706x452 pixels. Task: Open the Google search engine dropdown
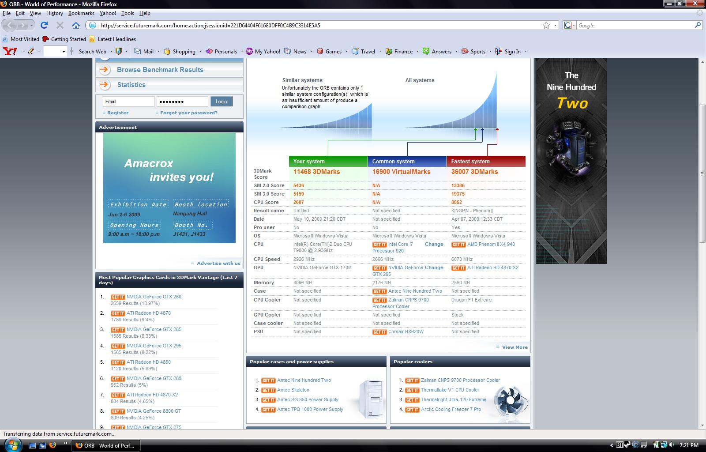[570, 25]
